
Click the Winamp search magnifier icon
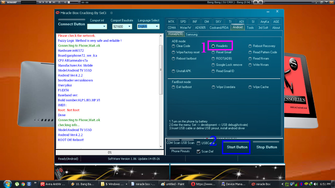(x=260, y=2)
